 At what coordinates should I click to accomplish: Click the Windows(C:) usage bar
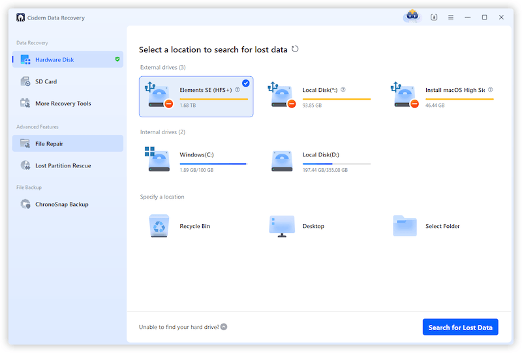coord(214,164)
